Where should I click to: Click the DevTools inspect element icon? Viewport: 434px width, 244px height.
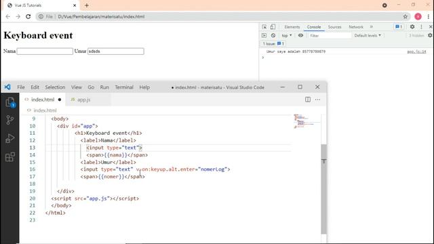coord(264,27)
